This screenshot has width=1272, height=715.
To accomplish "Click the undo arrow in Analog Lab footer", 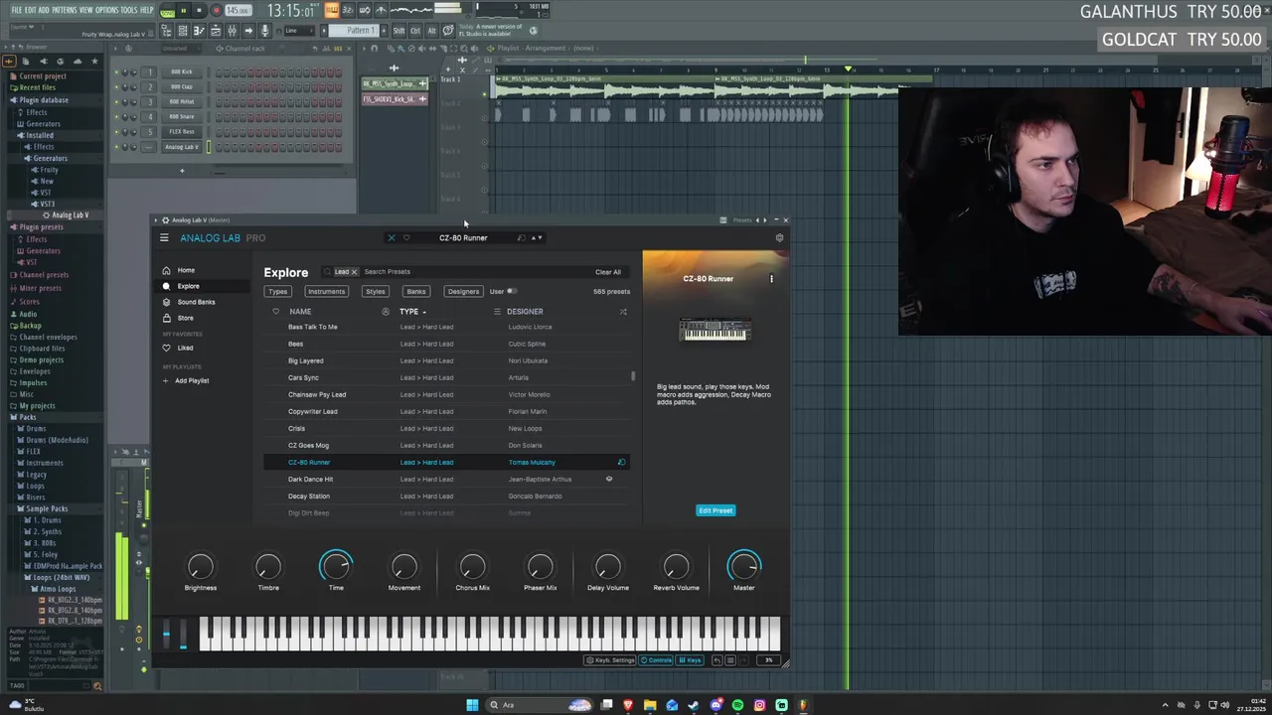I will tap(717, 660).
